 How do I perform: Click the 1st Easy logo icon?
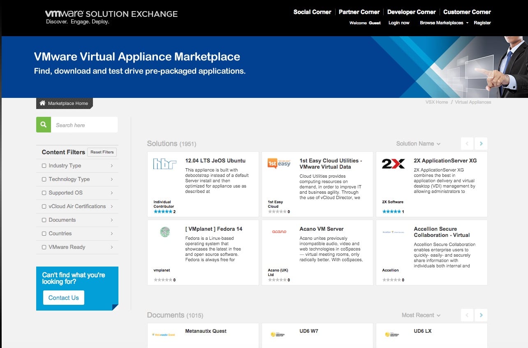pyautogui.click(x=279, y=163)
